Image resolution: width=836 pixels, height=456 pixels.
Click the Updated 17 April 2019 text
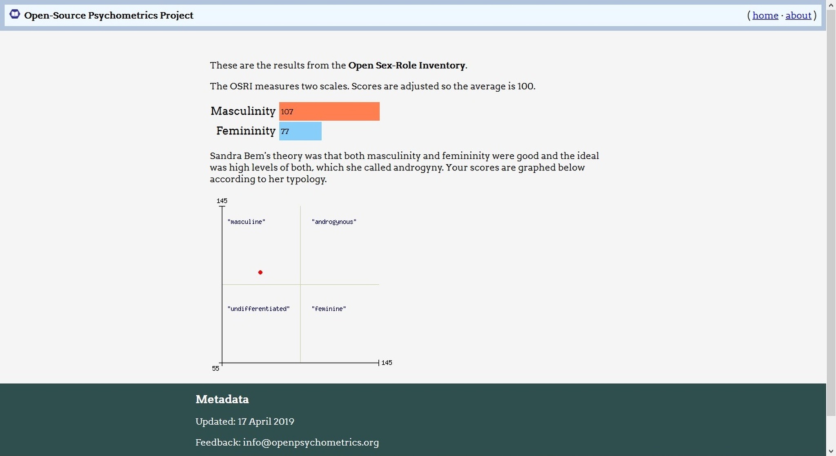tap(245, 422)
